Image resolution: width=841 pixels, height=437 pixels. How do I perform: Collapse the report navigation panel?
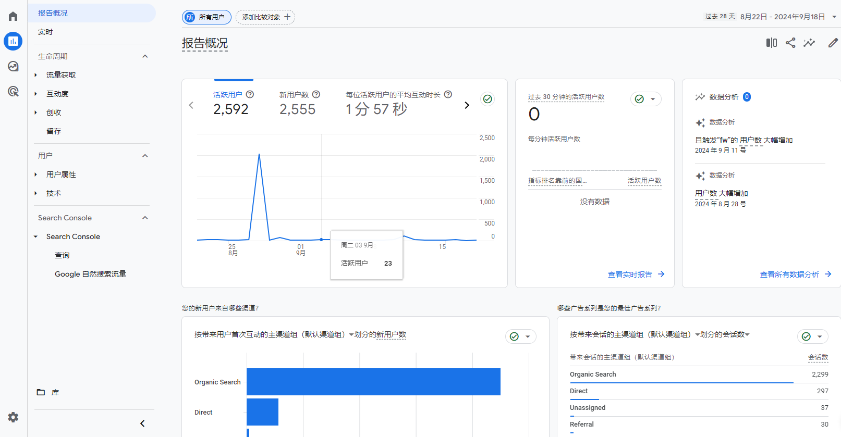coord(142,423)
